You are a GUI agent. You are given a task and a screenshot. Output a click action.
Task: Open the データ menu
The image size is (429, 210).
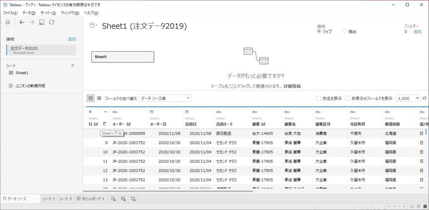click(x=29, y=13)
